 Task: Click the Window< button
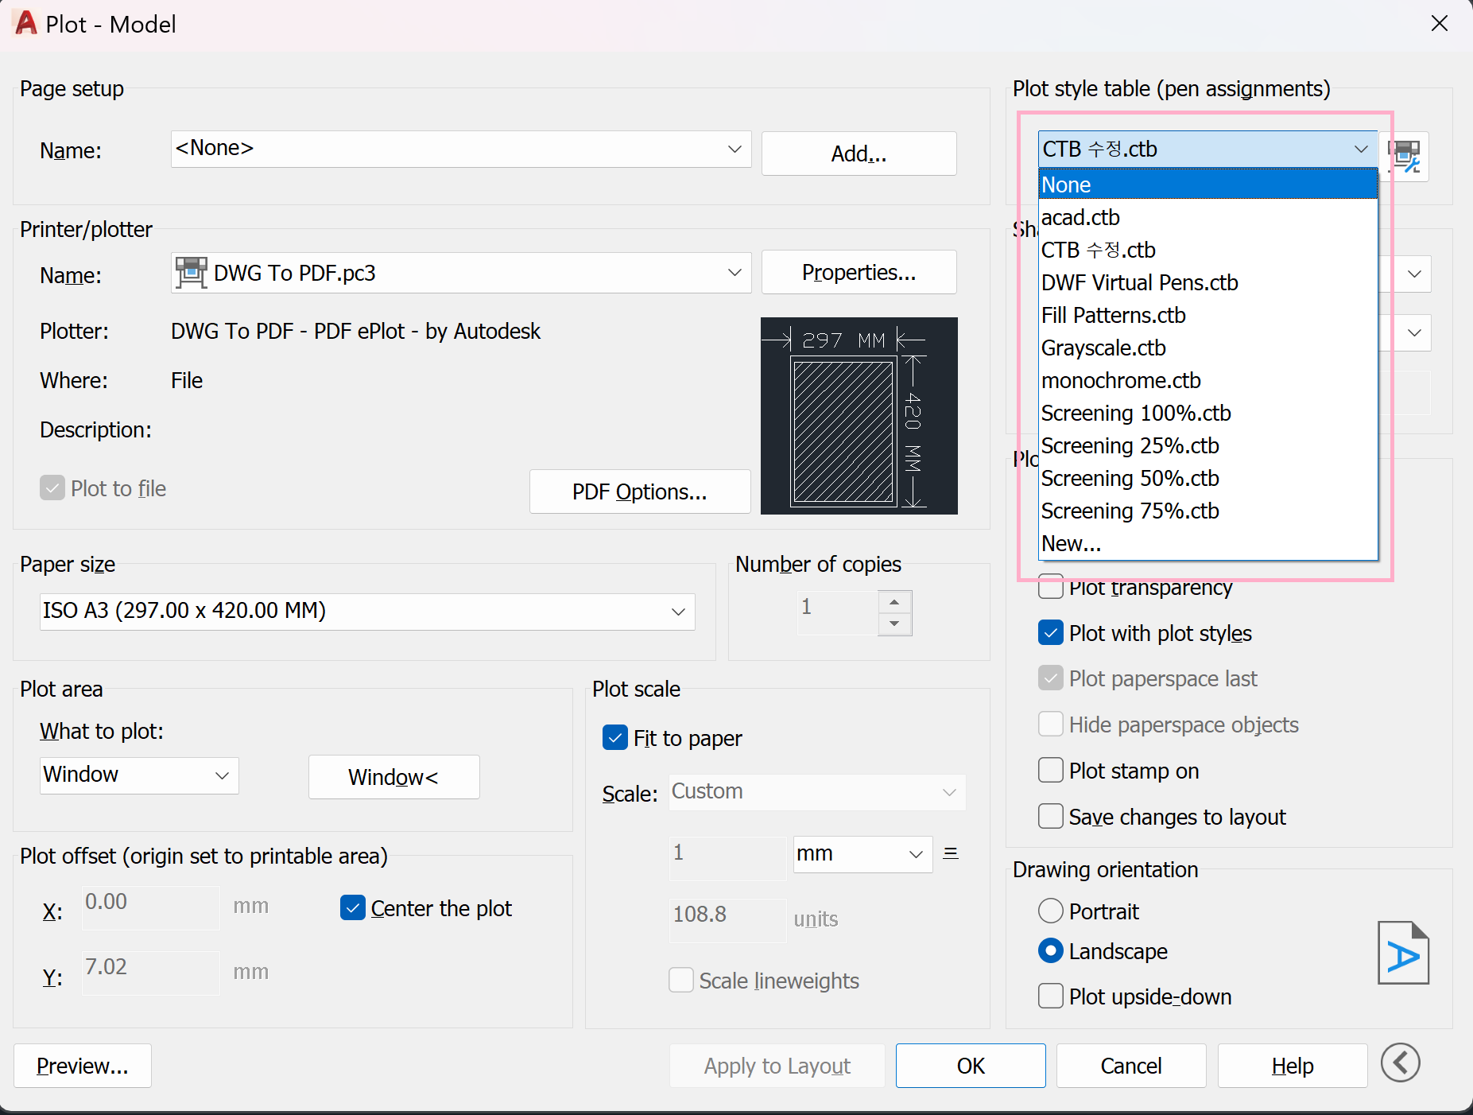pyautogui.click(x=393, y=777)
